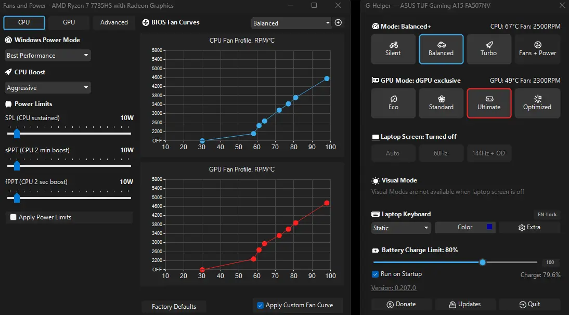569x315 pixels.
Task: Open the Advanced tab
Action: [114, 22]
